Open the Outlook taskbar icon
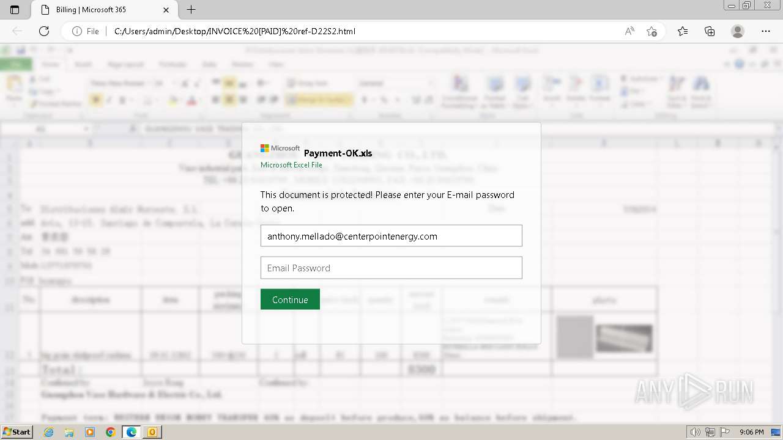This screenshot has height=440, width=783. (152, 432)
